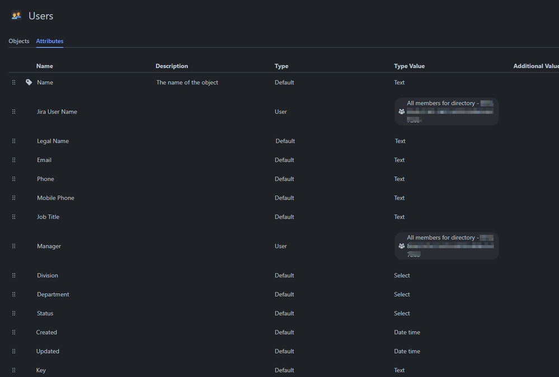Click drag handle of Jira User Name row
Image resolution: width=559 pixels, height=377 pixels.
14,111
